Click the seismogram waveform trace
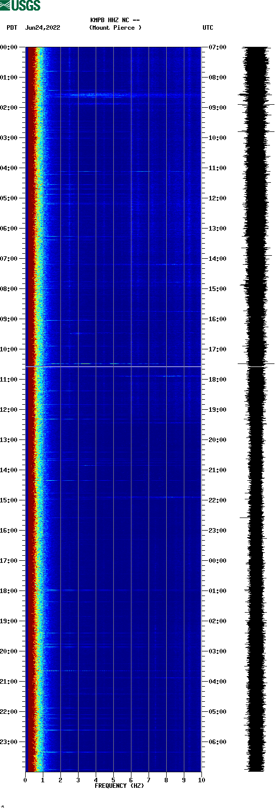The height and width of the screenshot is (812, 278). click(256, 409)
